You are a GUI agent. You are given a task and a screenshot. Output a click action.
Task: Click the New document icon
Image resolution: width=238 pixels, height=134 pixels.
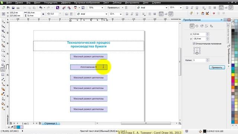click(x=3, y=7)
